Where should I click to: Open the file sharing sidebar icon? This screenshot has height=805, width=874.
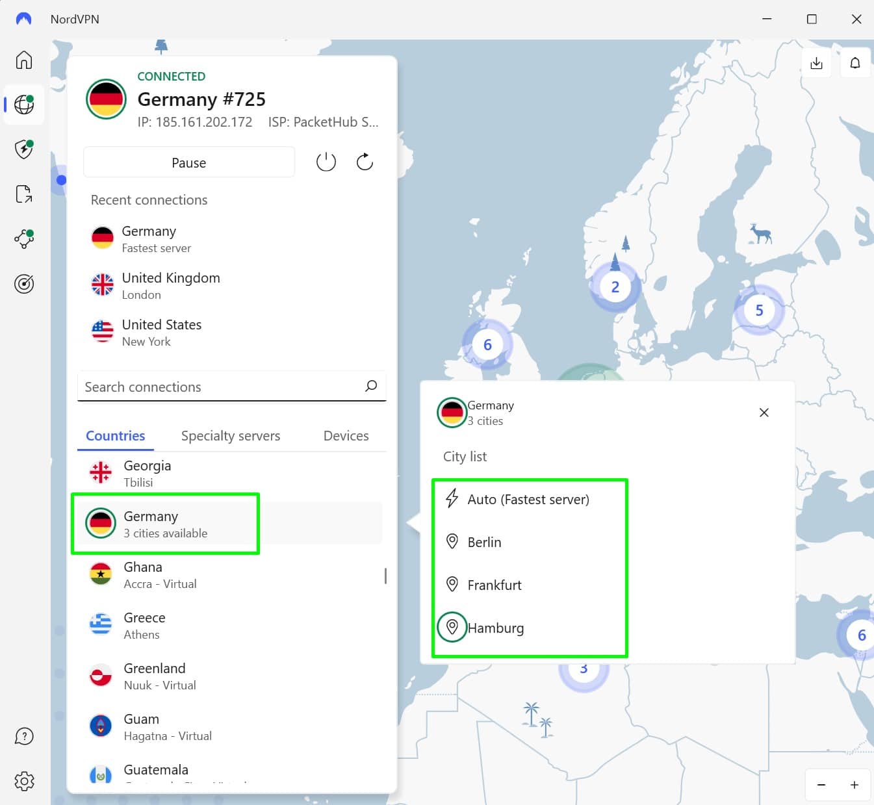tap(24, 194)
